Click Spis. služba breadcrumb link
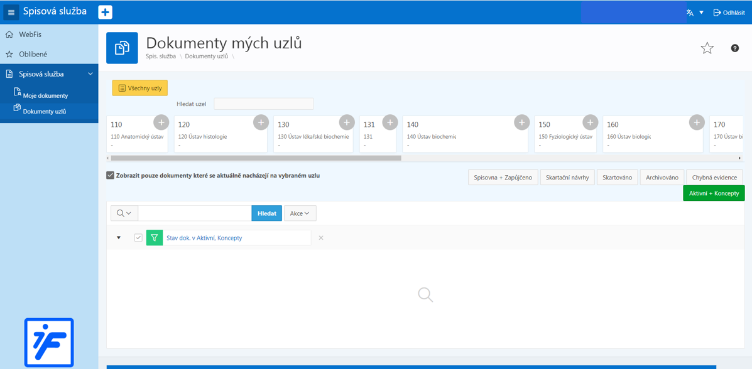752x369 pixels. (x=161, y=56)
